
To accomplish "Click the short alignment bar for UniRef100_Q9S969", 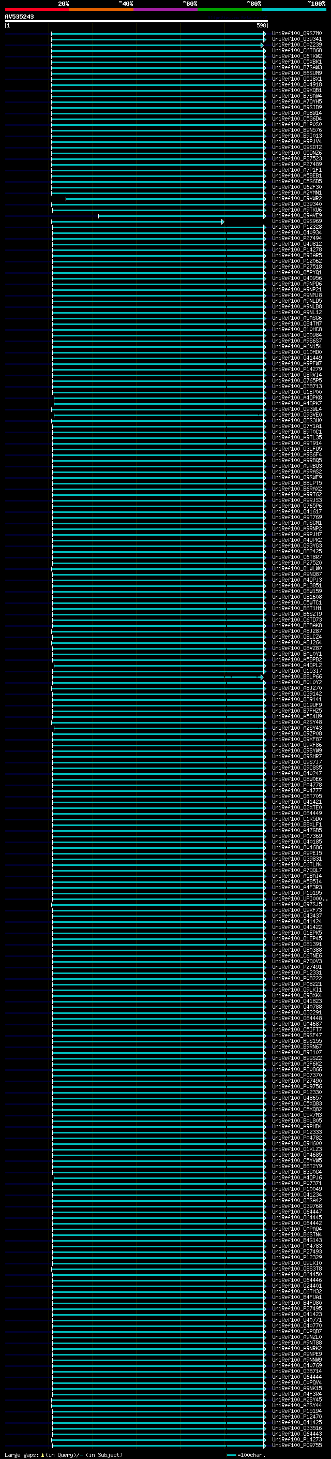I will tap(138, 222).
